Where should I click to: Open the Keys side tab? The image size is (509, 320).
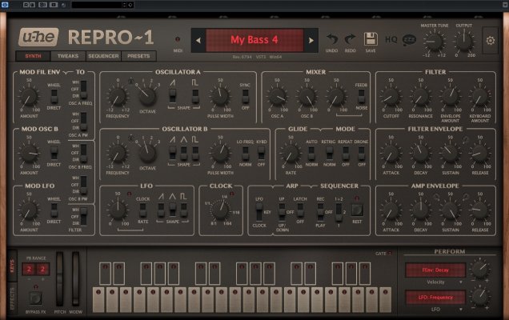tap(12, 266)
